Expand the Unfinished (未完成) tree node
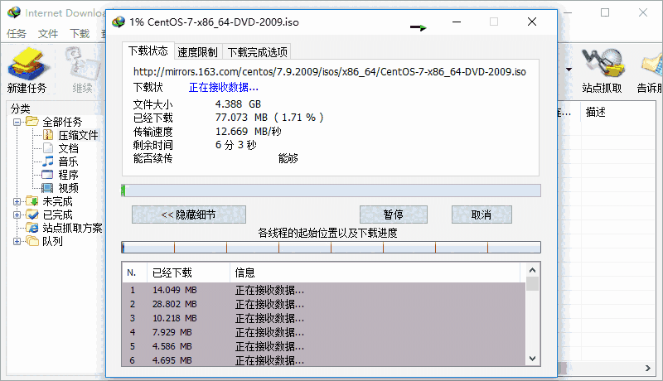The height and width of the screenshot is (381, 663). (x=17, y=201)
